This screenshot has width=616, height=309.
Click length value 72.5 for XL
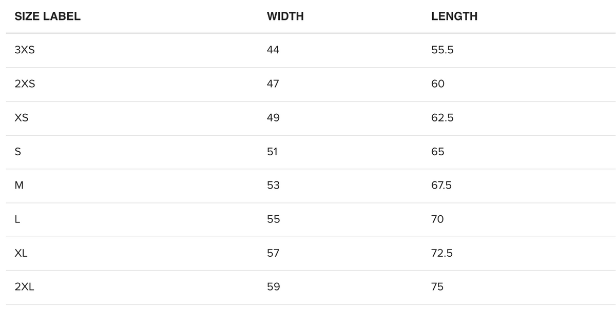(442, 253)
